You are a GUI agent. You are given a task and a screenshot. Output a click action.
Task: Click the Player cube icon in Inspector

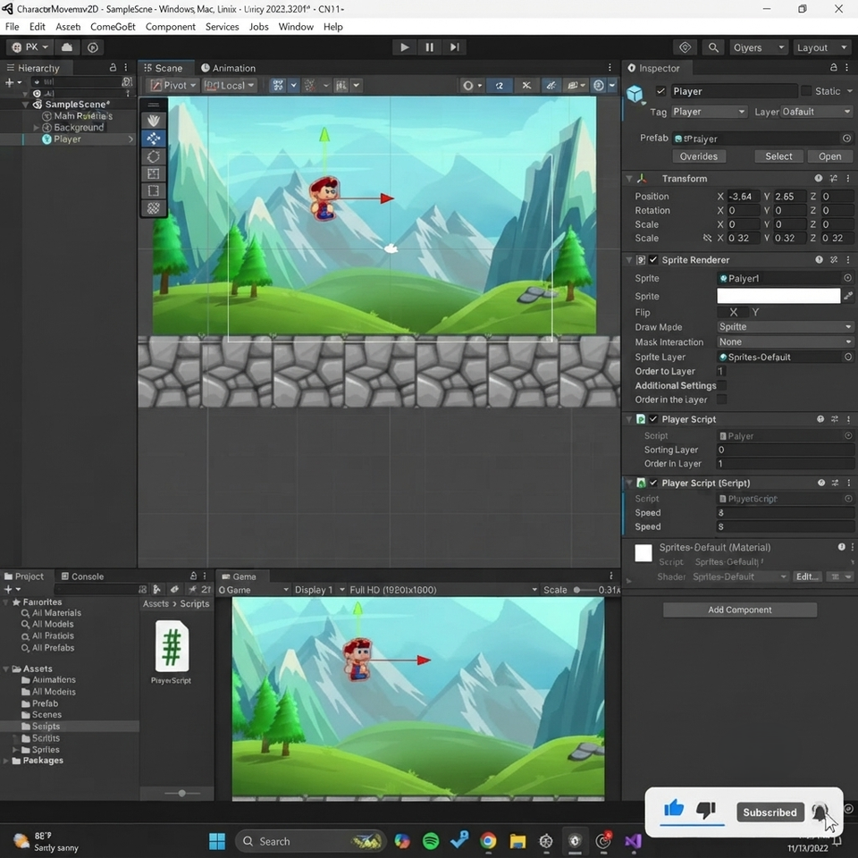[x=635, y=94]
